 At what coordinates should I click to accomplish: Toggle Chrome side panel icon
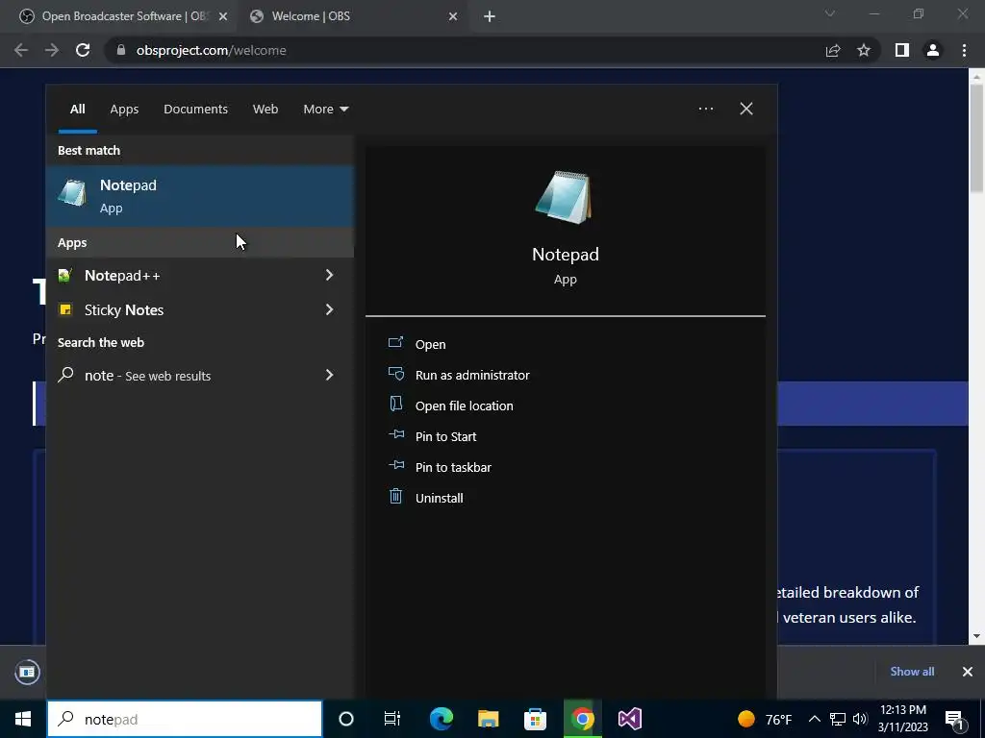click(x=901, y=50)
